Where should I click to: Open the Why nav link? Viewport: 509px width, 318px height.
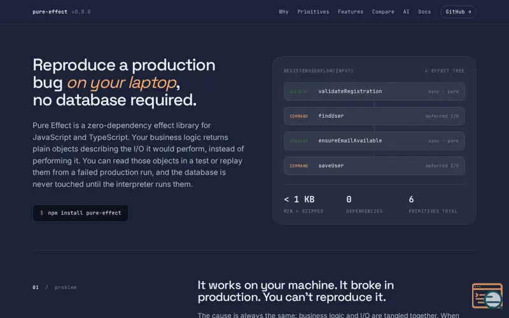[283, 11]
